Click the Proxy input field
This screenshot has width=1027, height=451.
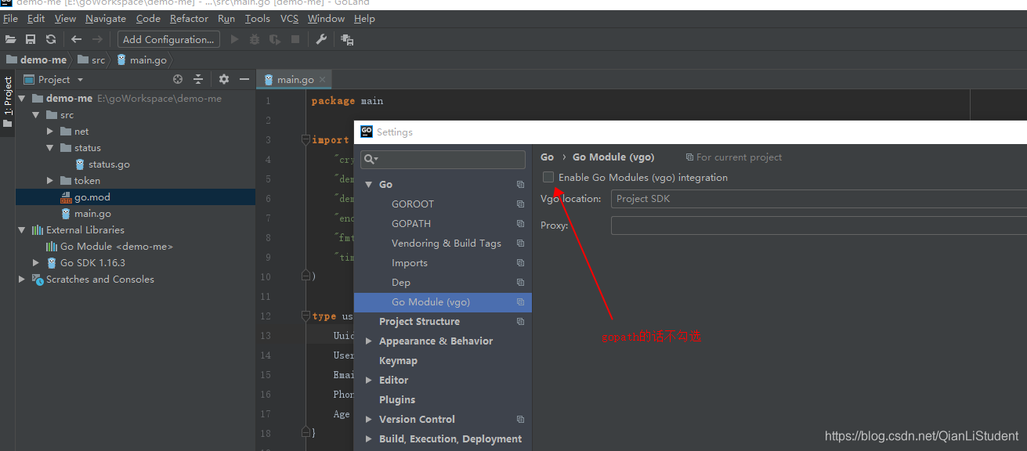(x=819, y=225)
